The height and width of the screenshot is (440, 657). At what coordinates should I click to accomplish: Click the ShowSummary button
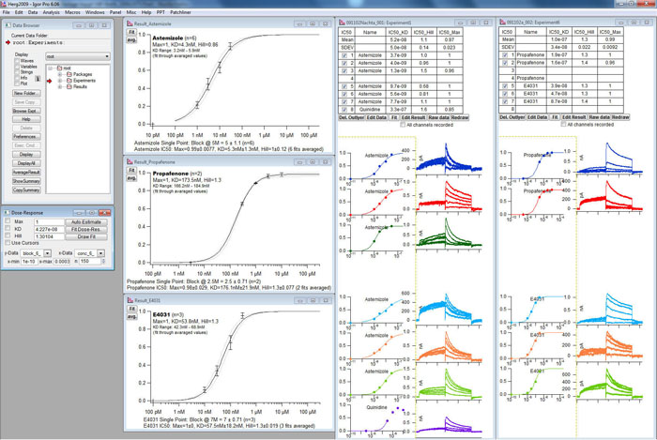tap(26, 181)
